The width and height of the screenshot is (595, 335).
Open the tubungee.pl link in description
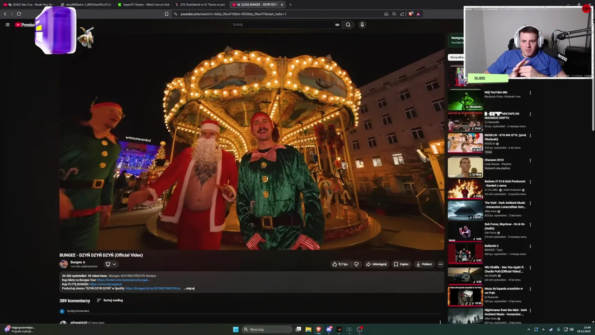click(x=106, y=284)
